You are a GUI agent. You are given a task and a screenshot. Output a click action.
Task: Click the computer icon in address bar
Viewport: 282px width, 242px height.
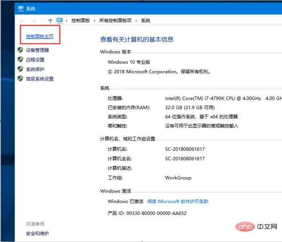coord(60,21)
